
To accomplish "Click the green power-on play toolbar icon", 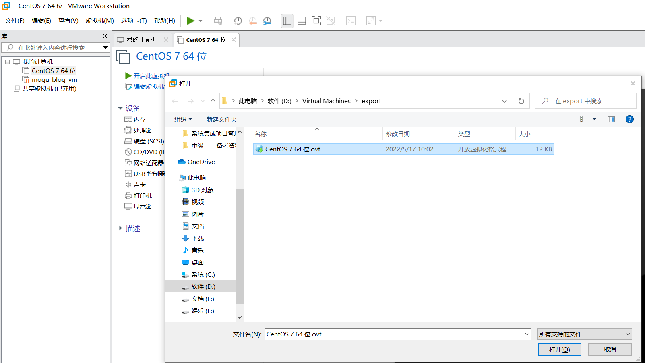I will [x=190, y=21].
